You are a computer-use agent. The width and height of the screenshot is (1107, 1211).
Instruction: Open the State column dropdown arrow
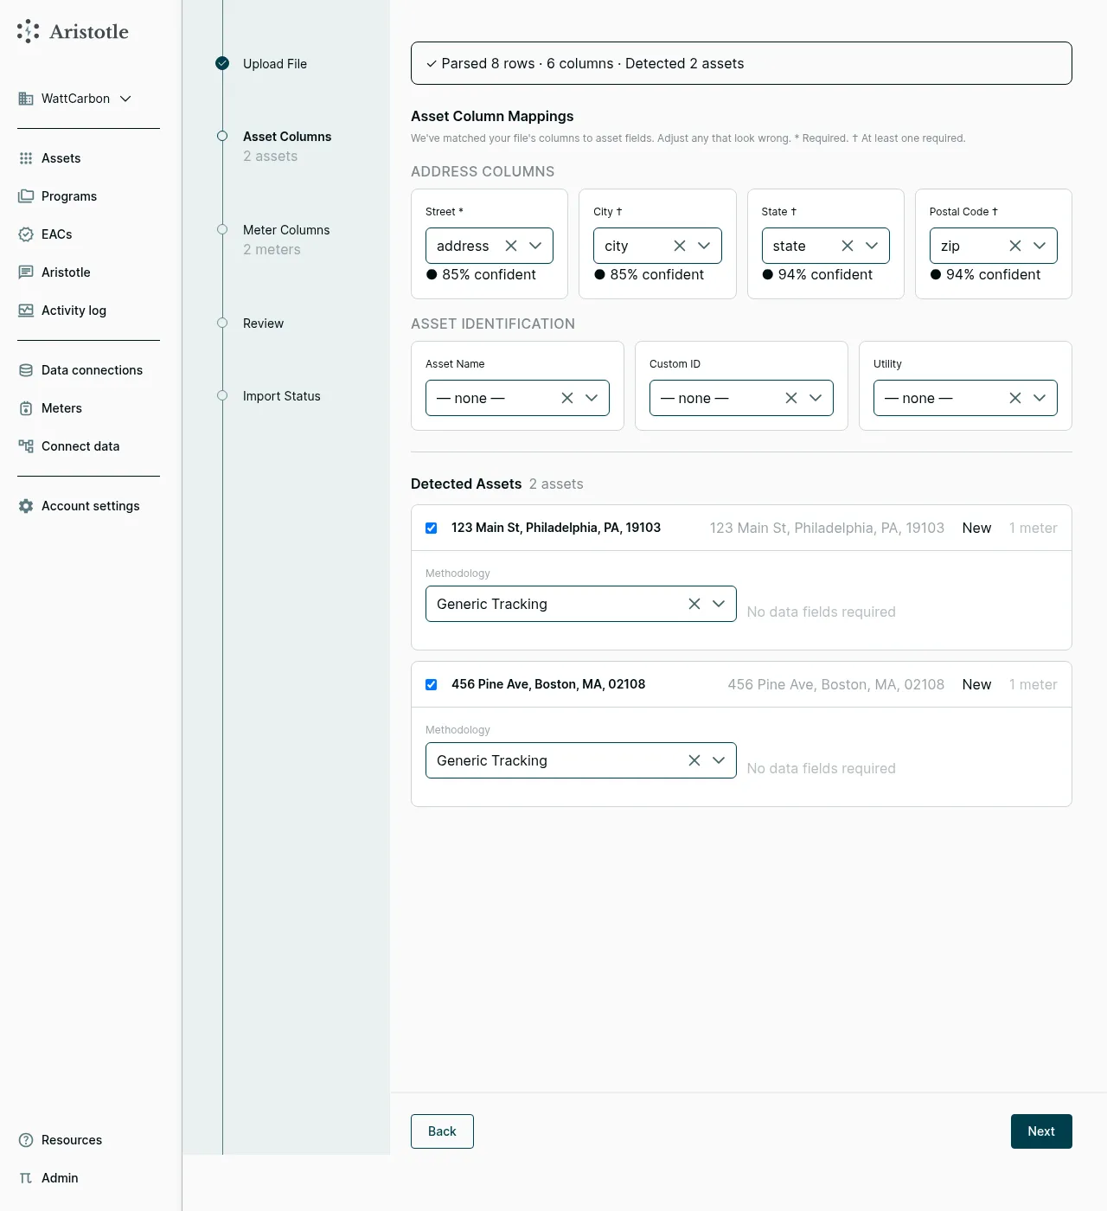click(x=872, y=246)
